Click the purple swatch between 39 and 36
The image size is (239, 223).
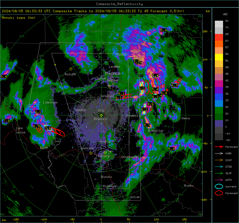(x=219, y=90)
